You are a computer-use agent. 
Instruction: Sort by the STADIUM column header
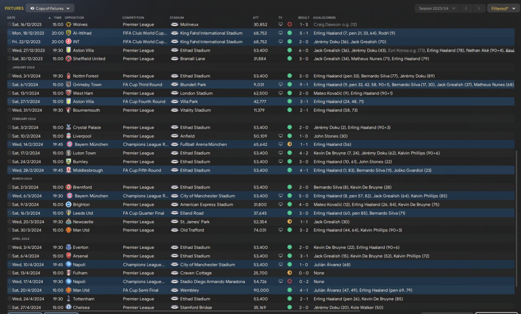click(x=177, y=18)
